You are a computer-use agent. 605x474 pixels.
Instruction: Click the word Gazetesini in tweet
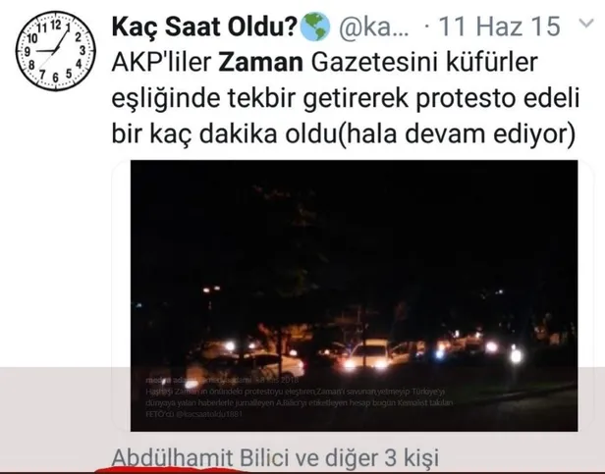pyautogui.click(x=374, y=63)
